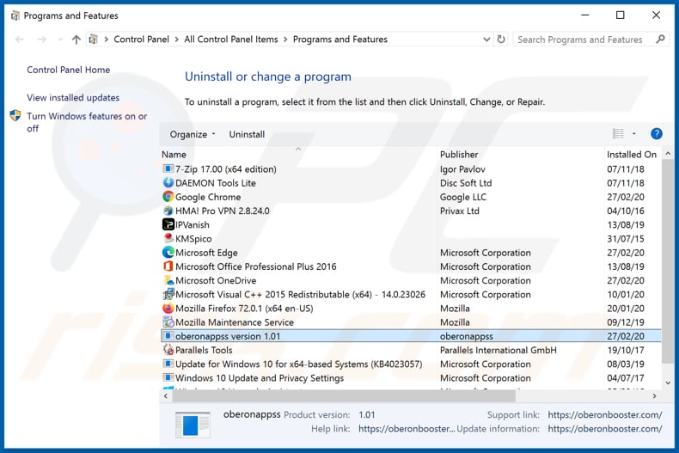Click Programs and Features breadcrumb
679x453 pixels.
[x=340, y=40]
